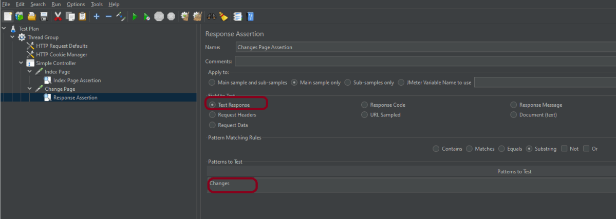Viewport: 616px width, 219px height.
Task: Open Help with the question mark icon
Action: pyautogui.click(x=250, y=16)
